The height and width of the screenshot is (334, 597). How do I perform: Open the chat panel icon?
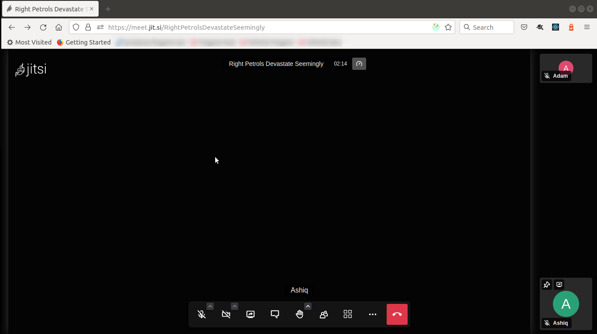[275, 314]
